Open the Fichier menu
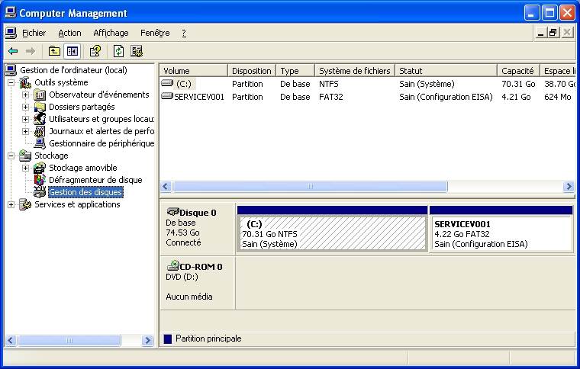The width and height of the screenshot is (580, 369). tap(34, 33)
